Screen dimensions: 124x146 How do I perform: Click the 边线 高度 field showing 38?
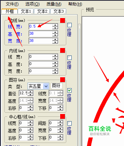41,34
